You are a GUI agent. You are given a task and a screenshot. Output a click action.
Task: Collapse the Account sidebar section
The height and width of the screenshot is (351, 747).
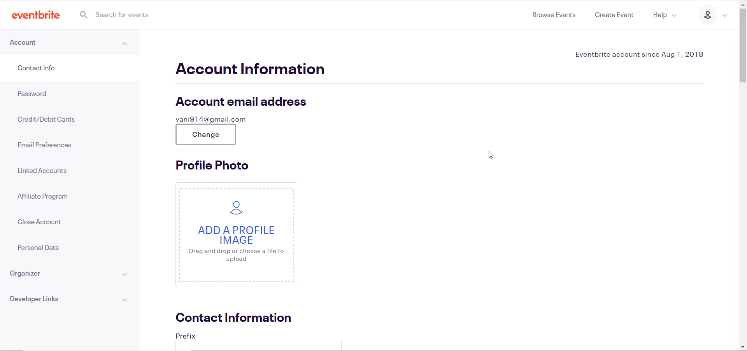pos(70,42)
